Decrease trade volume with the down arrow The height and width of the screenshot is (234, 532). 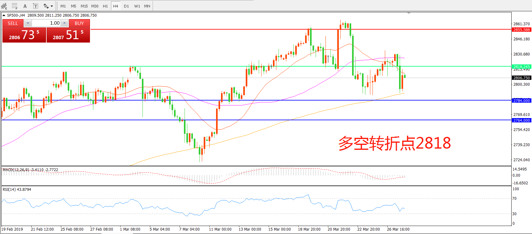[28, 23]
